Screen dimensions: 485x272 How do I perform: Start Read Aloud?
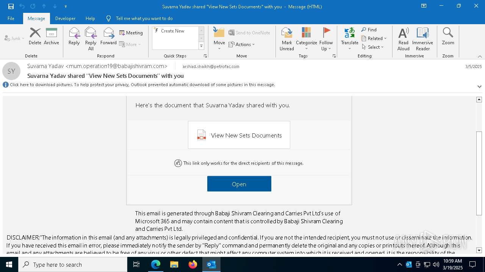[404, 39]
